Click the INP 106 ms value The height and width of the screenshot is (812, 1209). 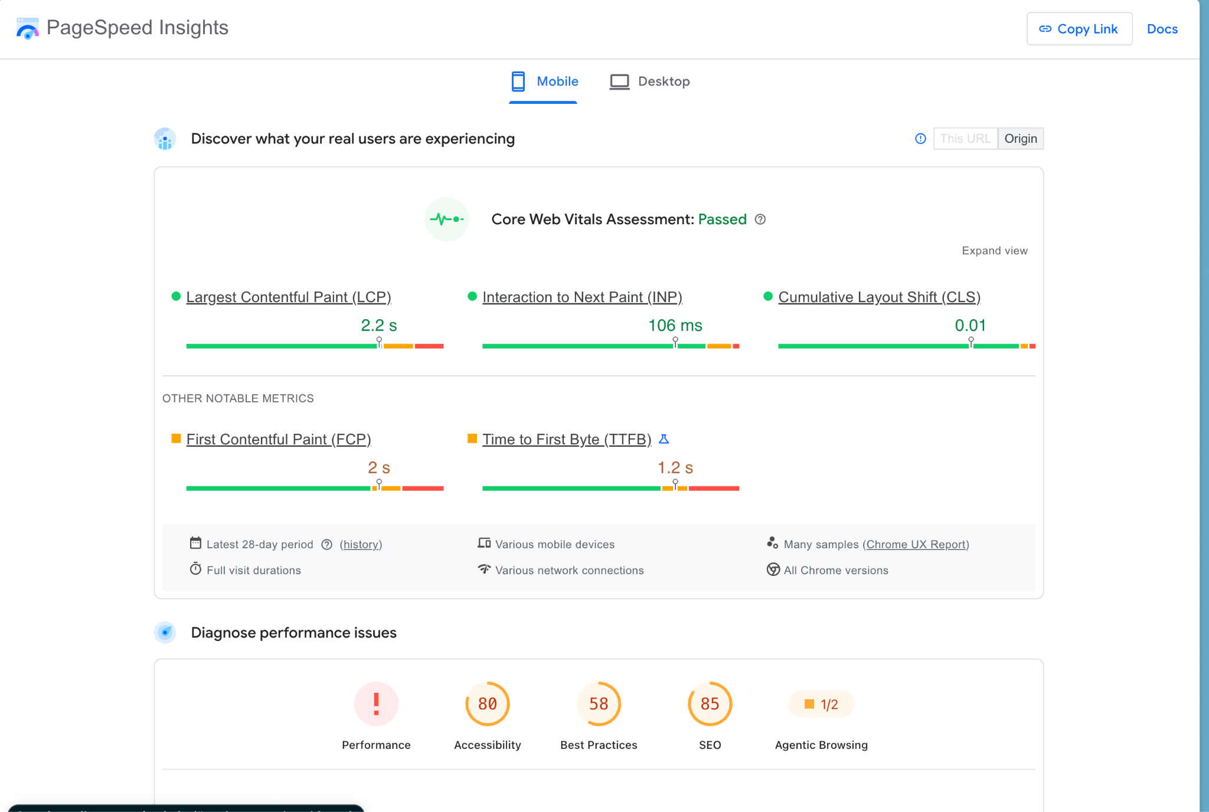click(x=675, y=325)
